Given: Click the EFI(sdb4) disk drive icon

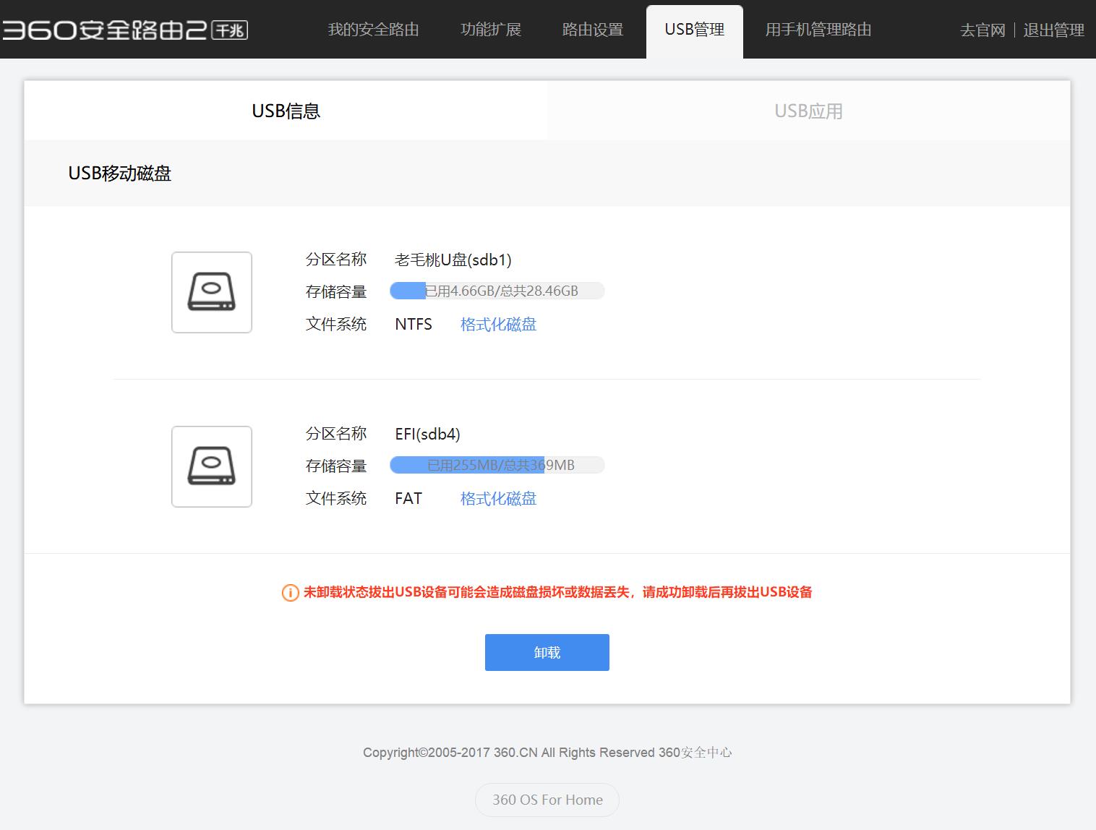Looking at the screenshot, I should point(211,466).
